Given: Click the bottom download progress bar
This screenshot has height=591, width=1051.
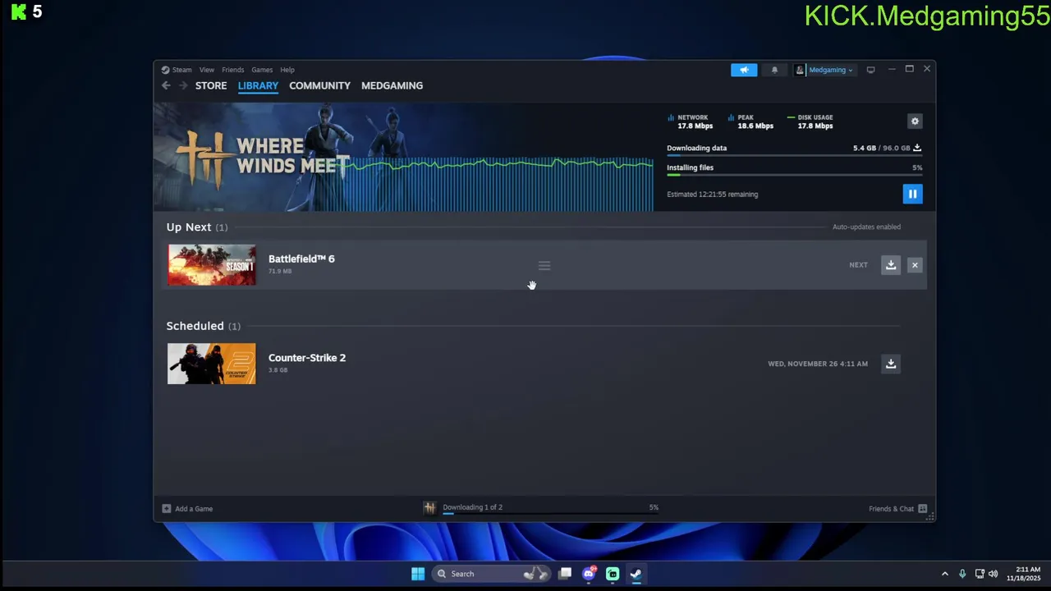Looking at the screenshot, I should (x=550, y=515).
